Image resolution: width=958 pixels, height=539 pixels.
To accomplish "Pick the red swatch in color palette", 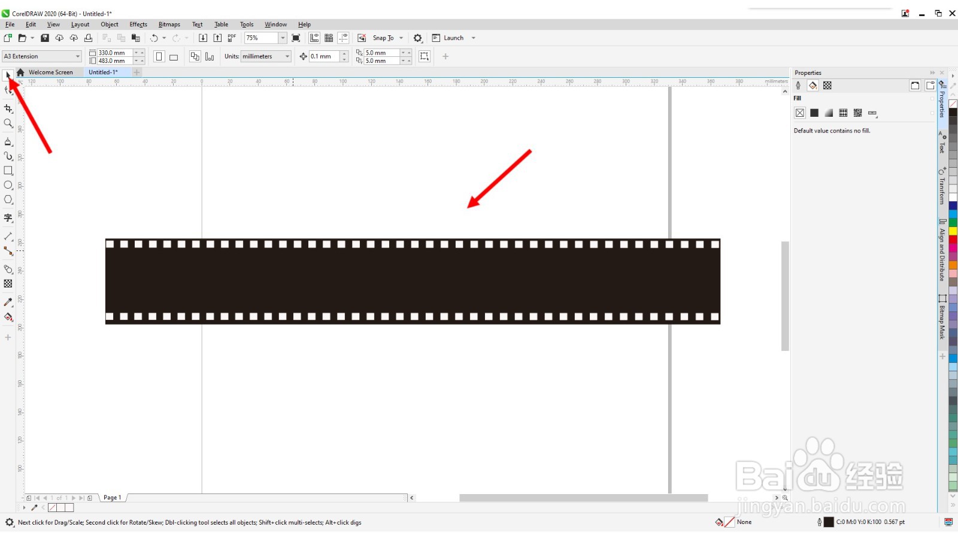I will (953, 240).
